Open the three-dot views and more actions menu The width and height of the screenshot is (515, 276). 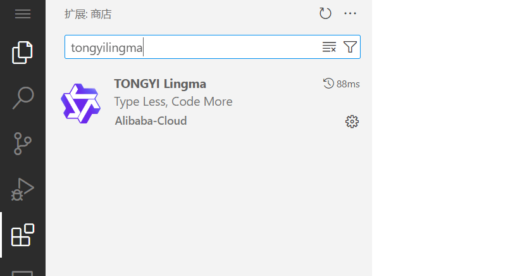(350, 13)
